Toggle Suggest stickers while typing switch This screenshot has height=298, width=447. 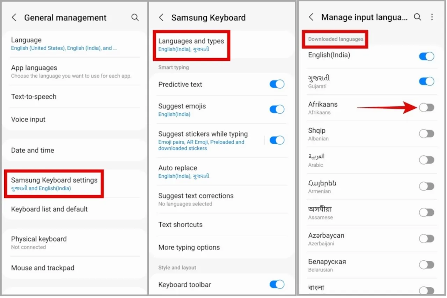click(277, 140)
